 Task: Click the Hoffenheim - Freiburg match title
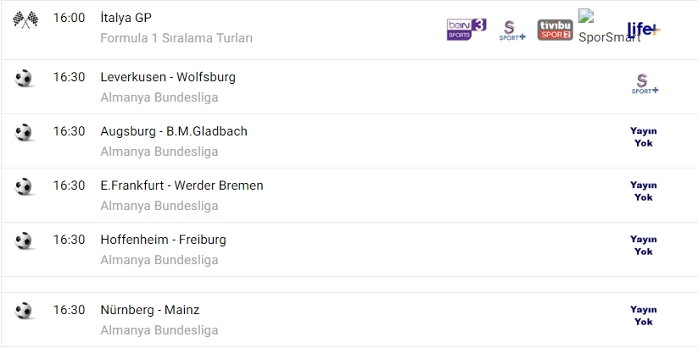pyautogui.click(x=163, y=240)
